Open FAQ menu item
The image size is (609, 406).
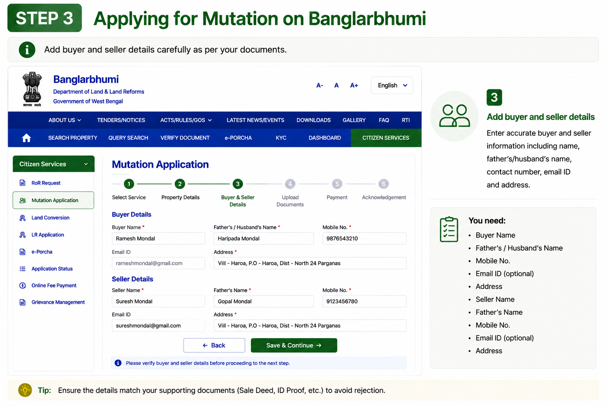(384, 120)
